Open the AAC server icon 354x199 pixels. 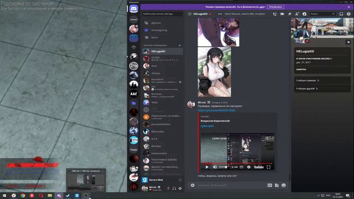134,94
